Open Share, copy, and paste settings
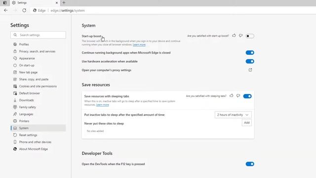This screenshot has height=178, width=316. [38, 79]
